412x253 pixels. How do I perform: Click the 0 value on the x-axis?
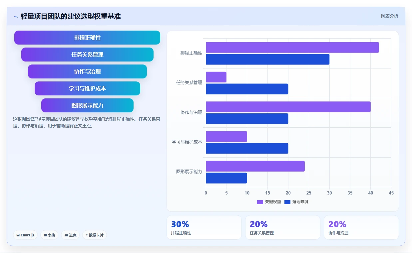coord(206,193)
